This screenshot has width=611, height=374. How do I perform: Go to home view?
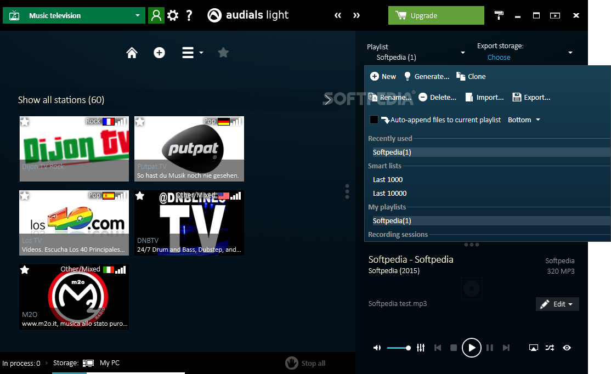pos(132,53)
